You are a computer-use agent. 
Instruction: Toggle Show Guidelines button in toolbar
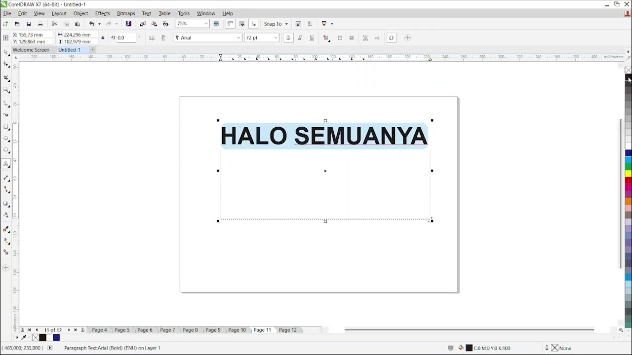click(254, 24)
